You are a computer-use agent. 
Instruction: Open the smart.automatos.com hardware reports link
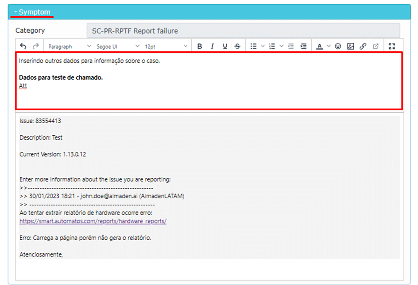pyautogui.click(x=93, y=221)
